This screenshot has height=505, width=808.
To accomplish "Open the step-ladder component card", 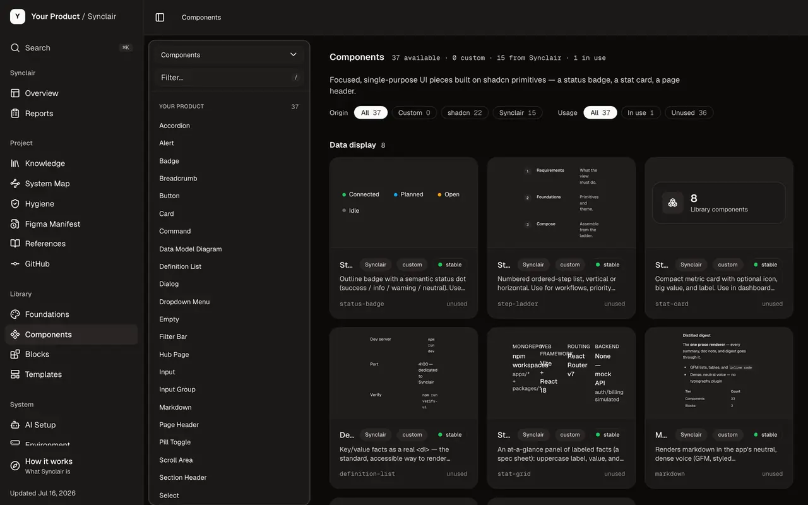I will click(561, 238).
